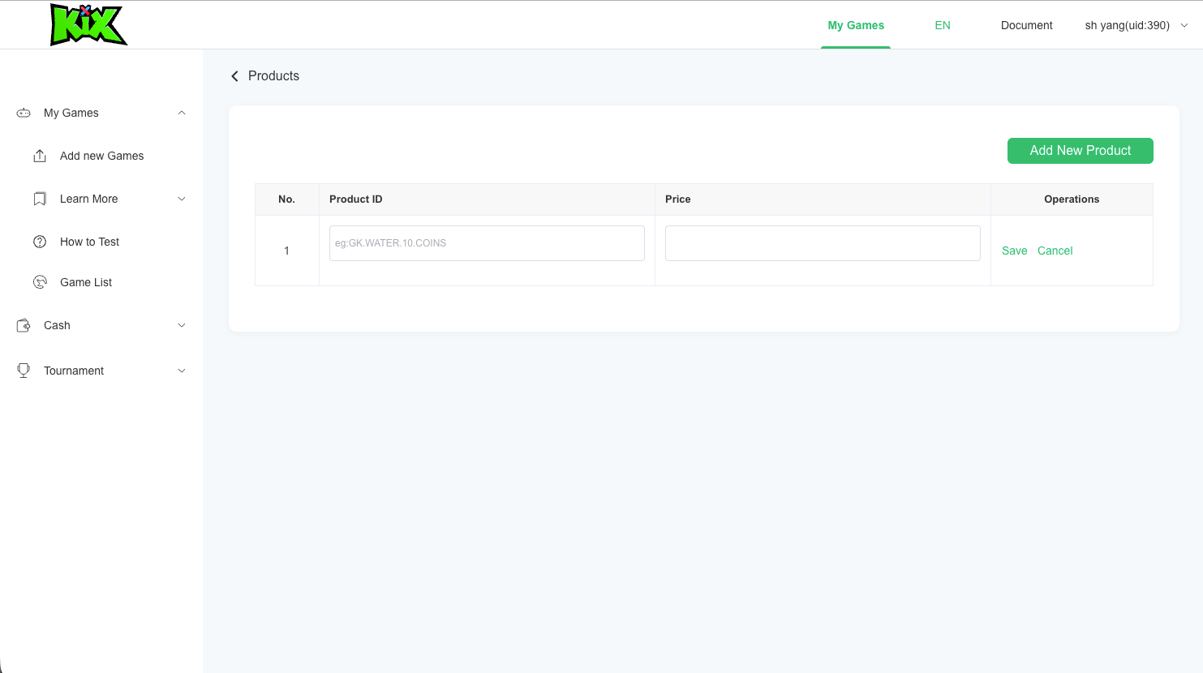Click the bookmark icon beside Learn More
Viewport: 1203px width, 673px height.
[x=40, y=199]
